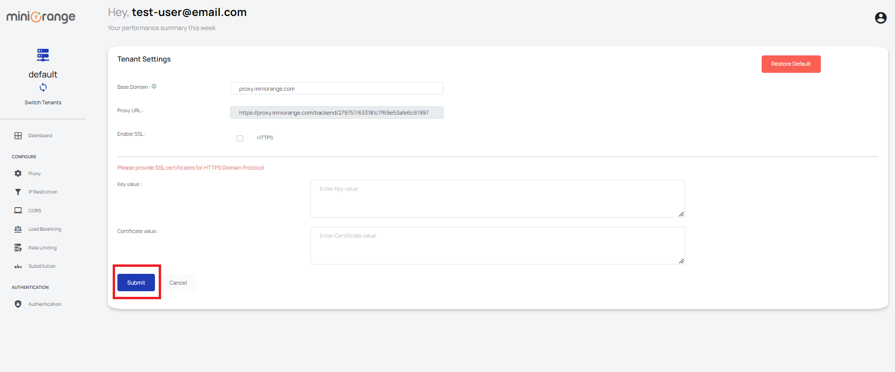The height and width of the screenshot is (372, 895).
Task: Click the Authentication shield icon
Action: (18, 304)
